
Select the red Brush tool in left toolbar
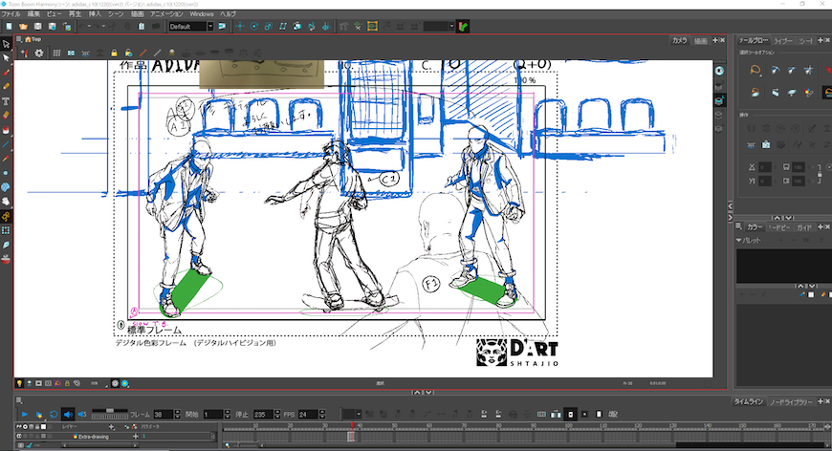(6, 73)
